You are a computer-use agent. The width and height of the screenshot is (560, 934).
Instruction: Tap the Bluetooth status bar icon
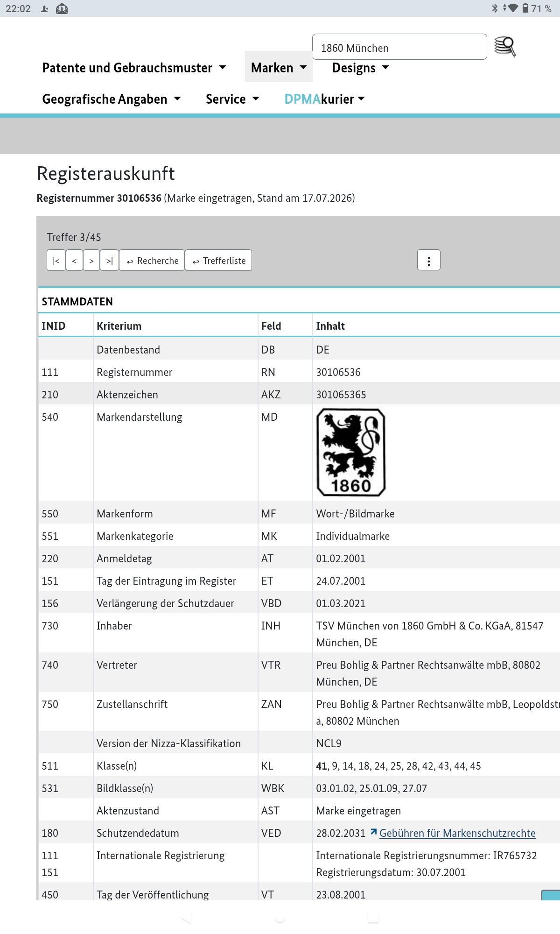495,8
